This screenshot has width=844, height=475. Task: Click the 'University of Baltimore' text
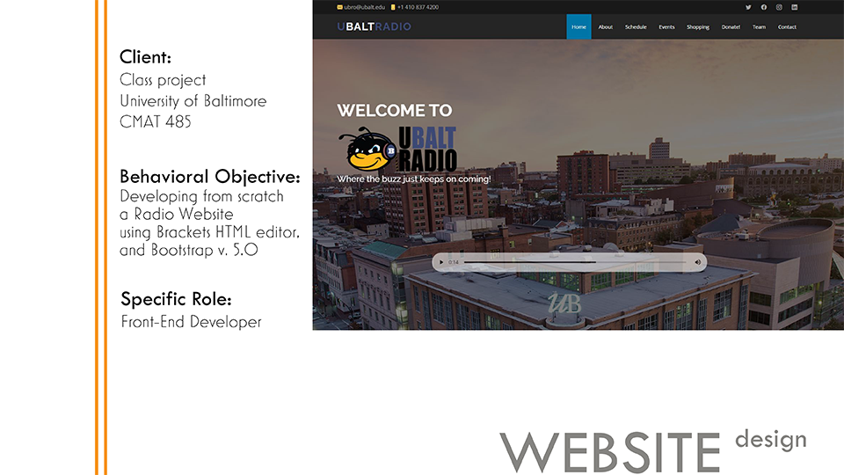coord(193,100)
